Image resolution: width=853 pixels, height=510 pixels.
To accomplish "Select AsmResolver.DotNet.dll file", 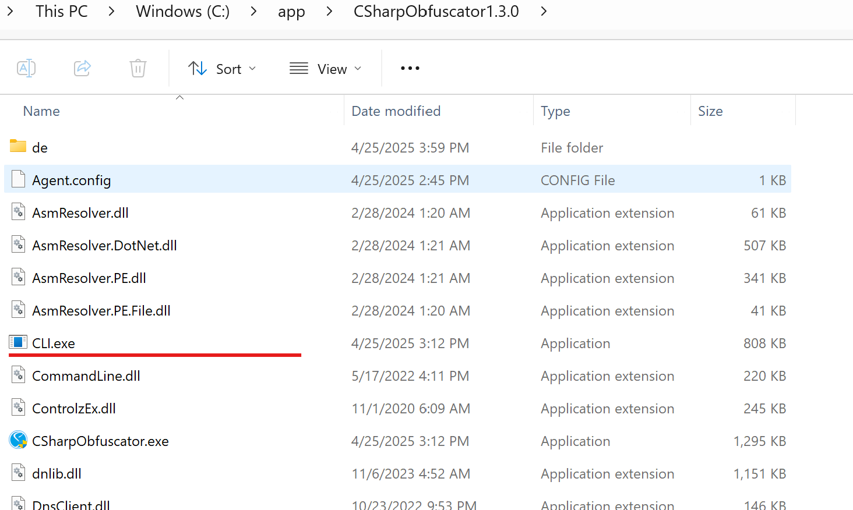I will click(104, 246).
